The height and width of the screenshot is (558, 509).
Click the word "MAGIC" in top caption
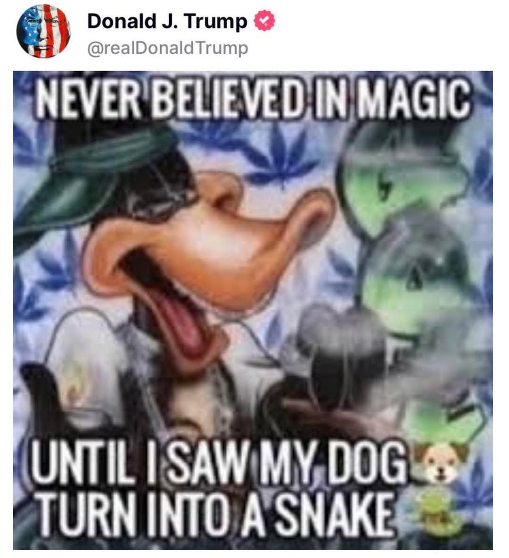pyautogui.click(x=413, y=98)
